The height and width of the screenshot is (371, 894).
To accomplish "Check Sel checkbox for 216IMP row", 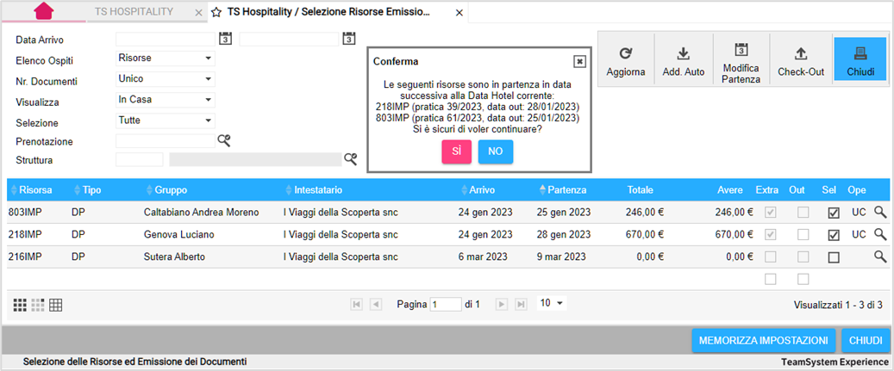I will pos(834,257).
